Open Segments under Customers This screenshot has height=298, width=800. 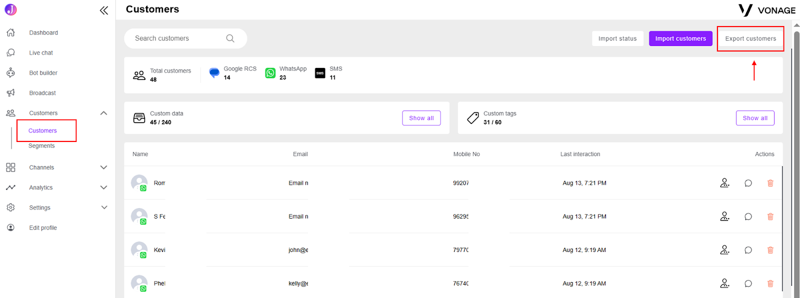point(41,146)
